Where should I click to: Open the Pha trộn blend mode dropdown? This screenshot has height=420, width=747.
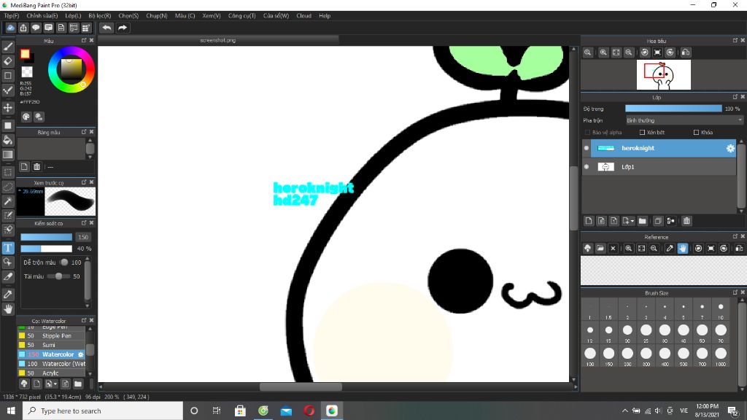684,120
